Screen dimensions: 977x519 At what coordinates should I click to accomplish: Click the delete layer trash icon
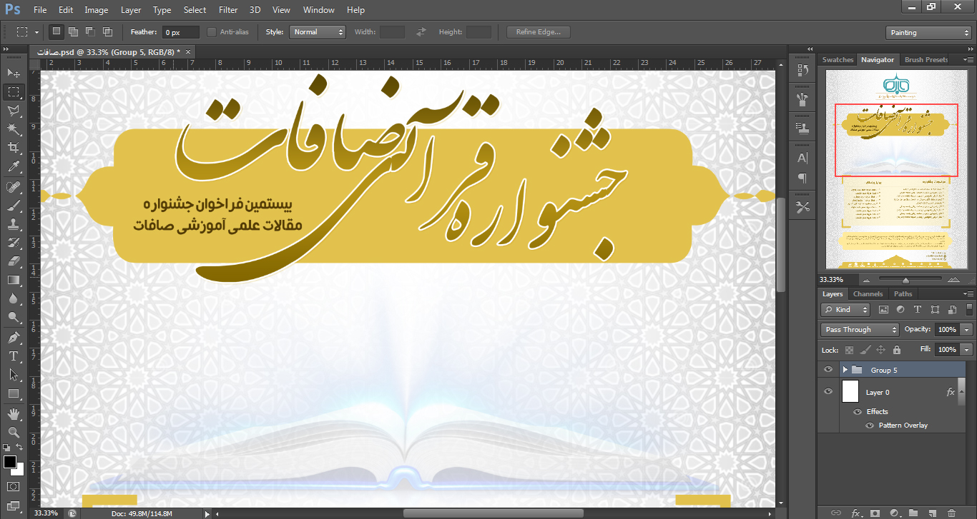(x=951, y=513)
